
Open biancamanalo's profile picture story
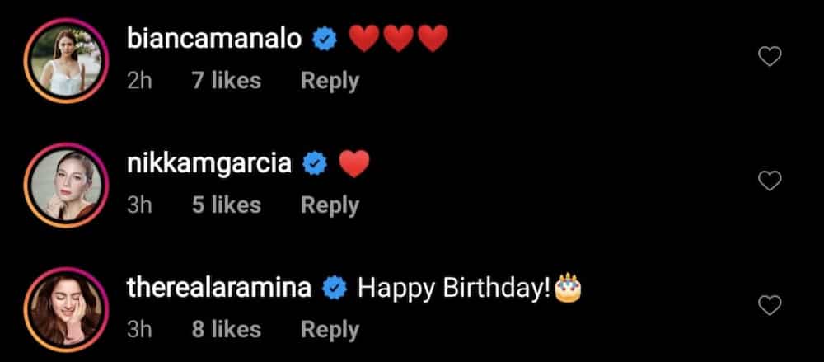click(x=66, y=60)
